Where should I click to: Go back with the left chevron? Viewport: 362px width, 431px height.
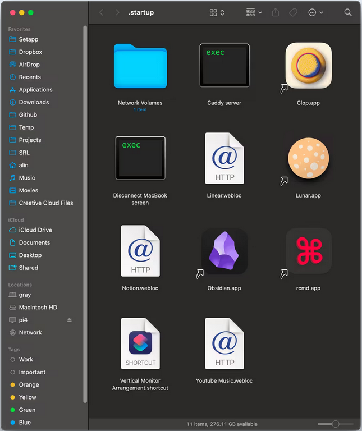(x=101, y=12)
